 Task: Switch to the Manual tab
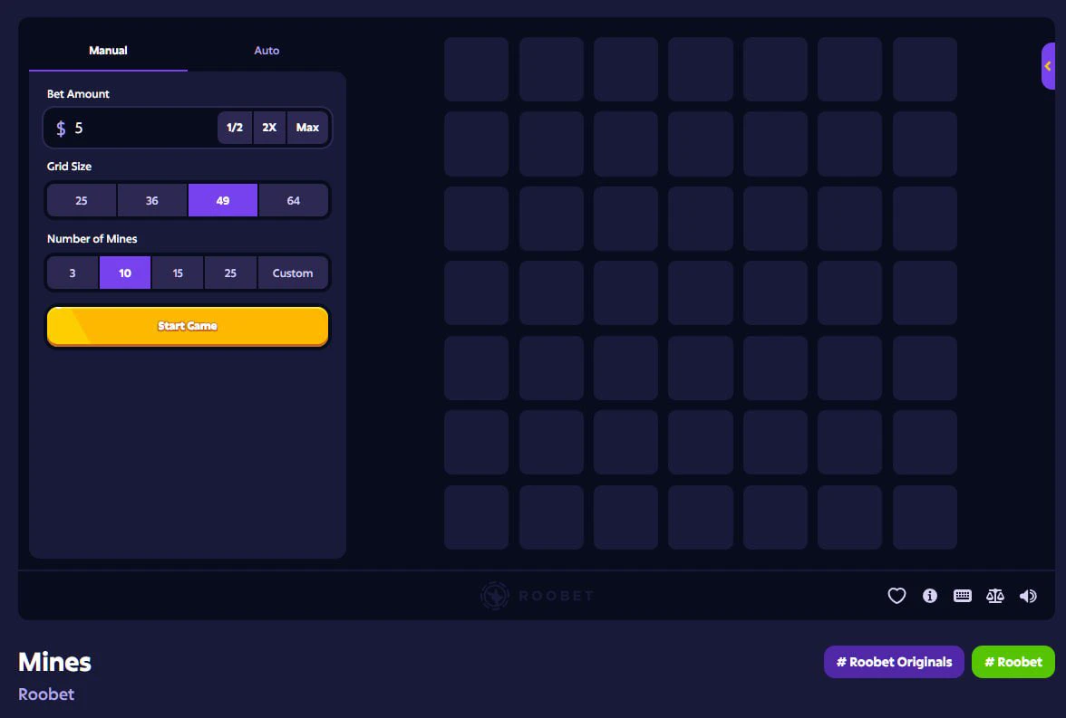[108, 51]
